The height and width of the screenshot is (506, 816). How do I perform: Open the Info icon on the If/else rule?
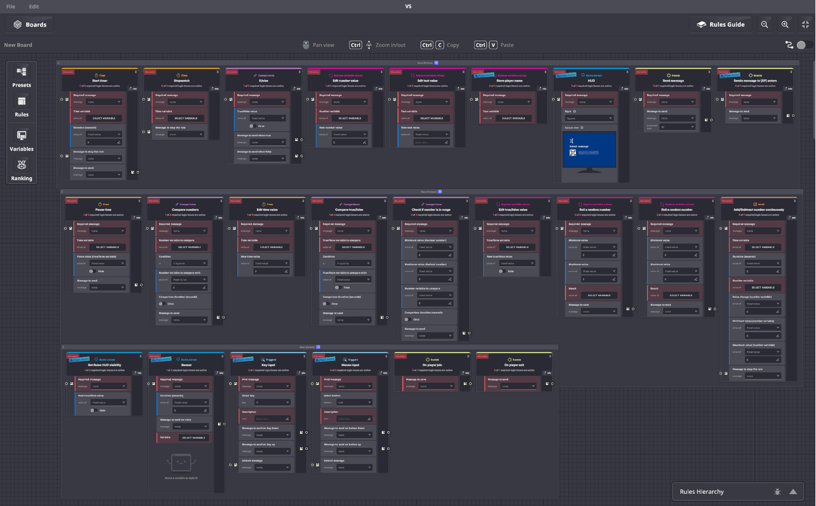tap(297, 89)
